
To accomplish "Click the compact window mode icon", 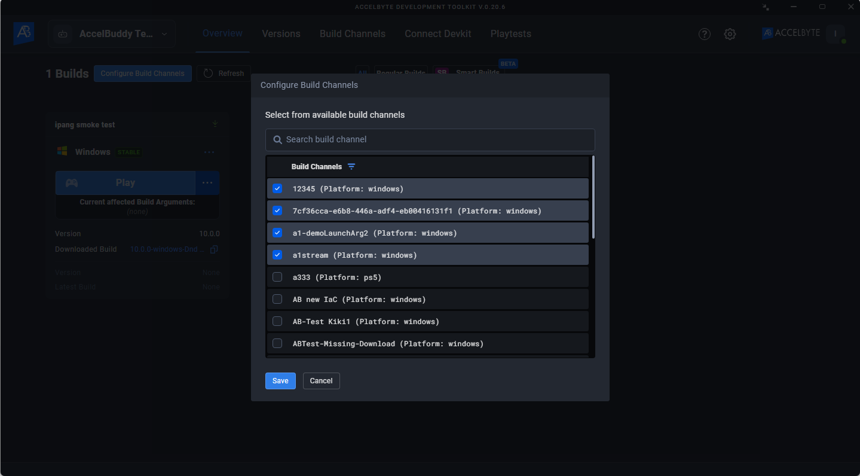I will (766, 7).
